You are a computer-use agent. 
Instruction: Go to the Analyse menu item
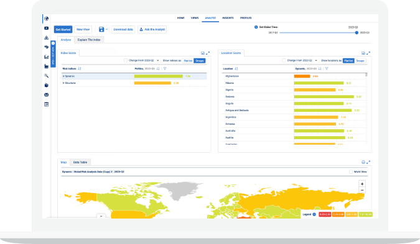tap(210, 18)
